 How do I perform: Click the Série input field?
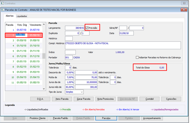tap(123, 28)
